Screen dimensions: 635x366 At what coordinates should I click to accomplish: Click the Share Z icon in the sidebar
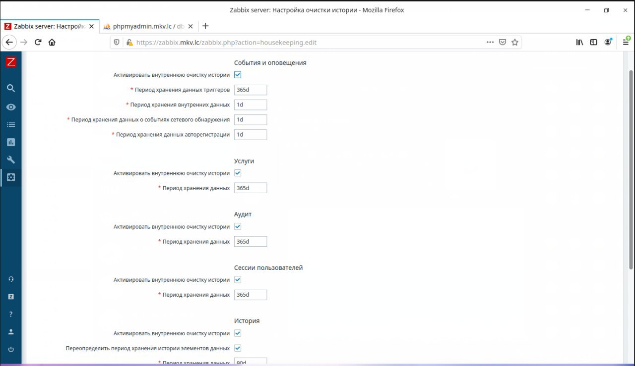click(x=11, y=297)
